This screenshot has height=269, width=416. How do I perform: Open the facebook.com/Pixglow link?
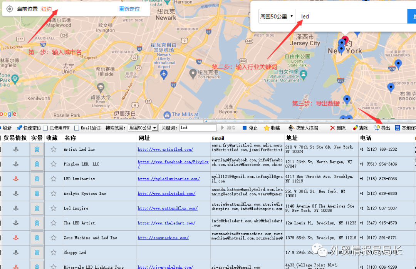pyautogui.click(x=173, y=164)
